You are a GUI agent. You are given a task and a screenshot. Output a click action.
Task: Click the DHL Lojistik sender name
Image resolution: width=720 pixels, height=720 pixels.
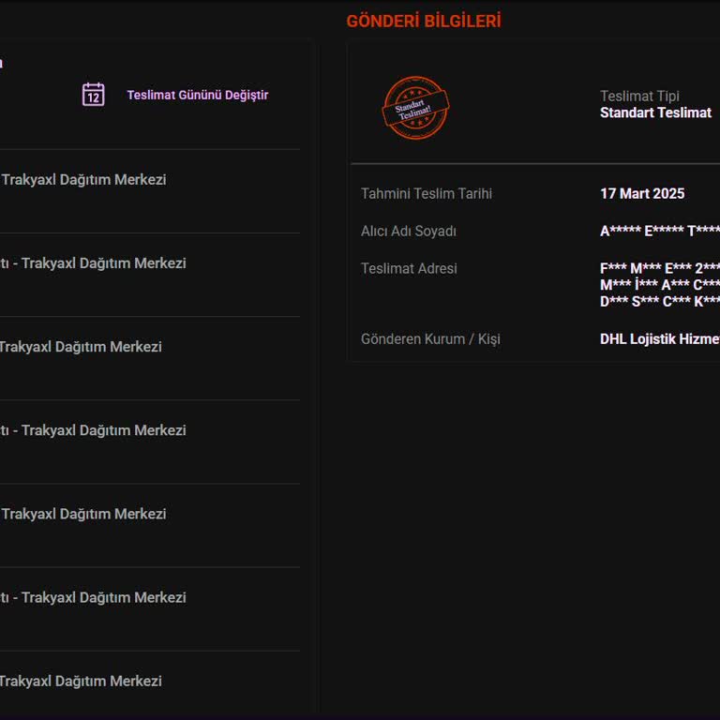(659, 339)
